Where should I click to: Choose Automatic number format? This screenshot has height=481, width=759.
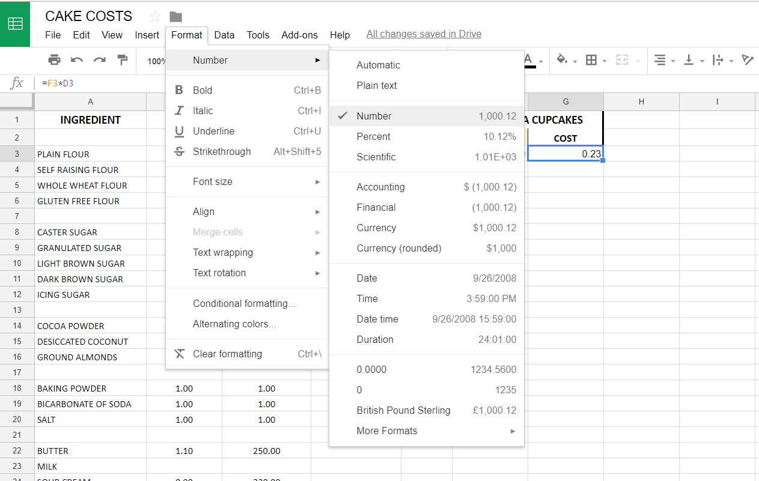pos(427,65)
